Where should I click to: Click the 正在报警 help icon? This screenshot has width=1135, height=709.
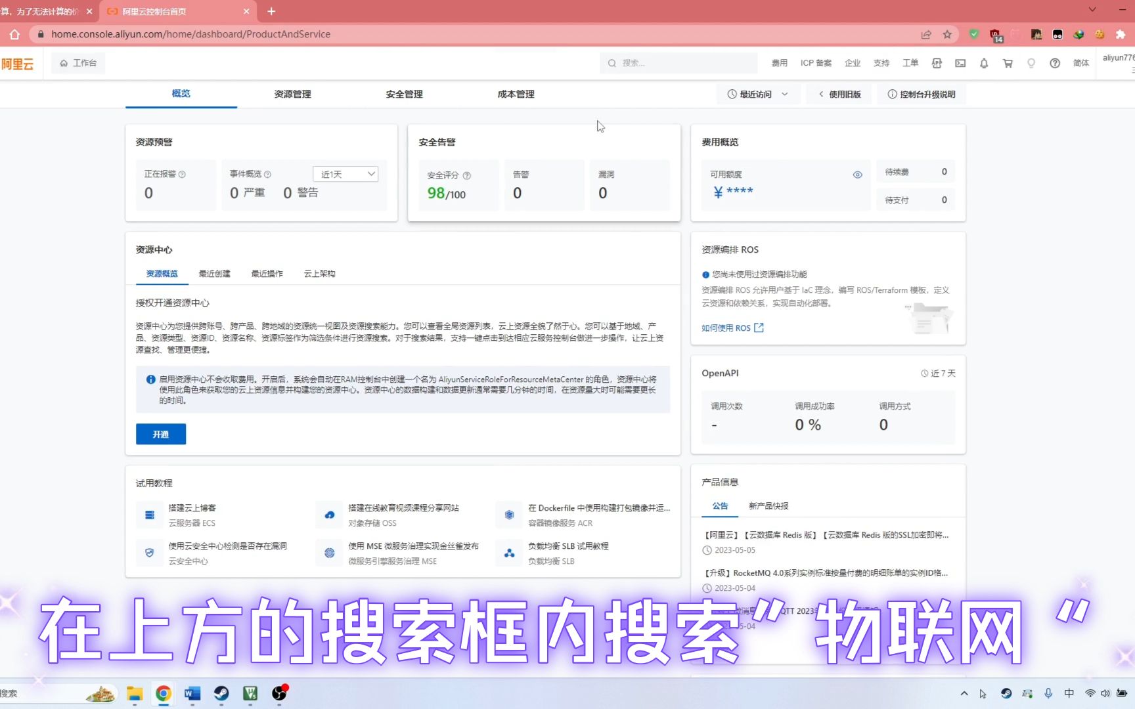click(182, 174)
